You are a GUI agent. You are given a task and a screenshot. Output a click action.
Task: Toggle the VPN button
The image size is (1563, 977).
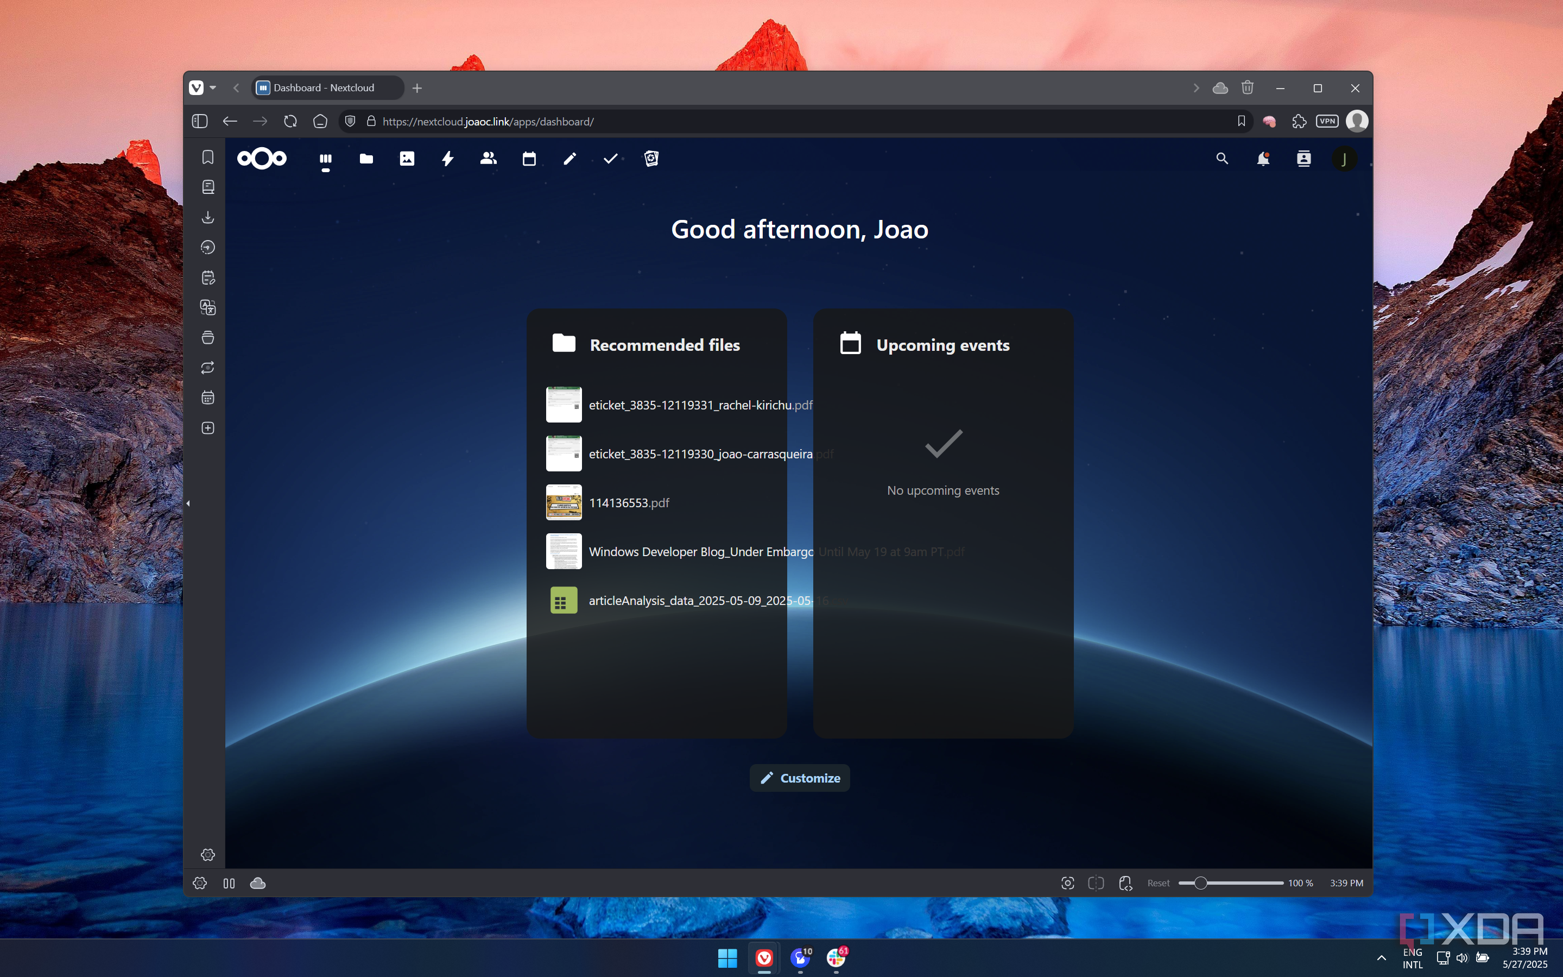coord(1327,121)
